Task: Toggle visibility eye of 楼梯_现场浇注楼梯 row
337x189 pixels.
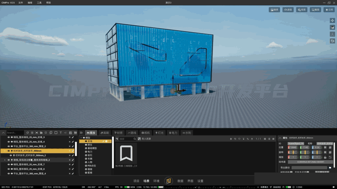Action: pyautogui.click(x=8, y=160)
